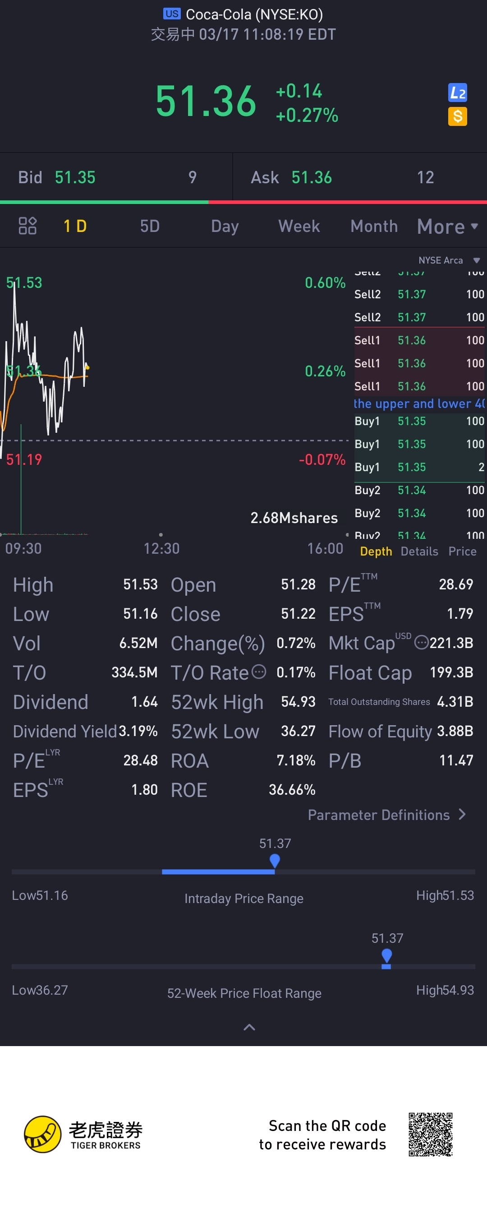Tap the ROE value 36.66%

292,790
